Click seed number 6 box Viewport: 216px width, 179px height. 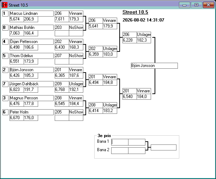pyautogui.click(x=5, y=112)
